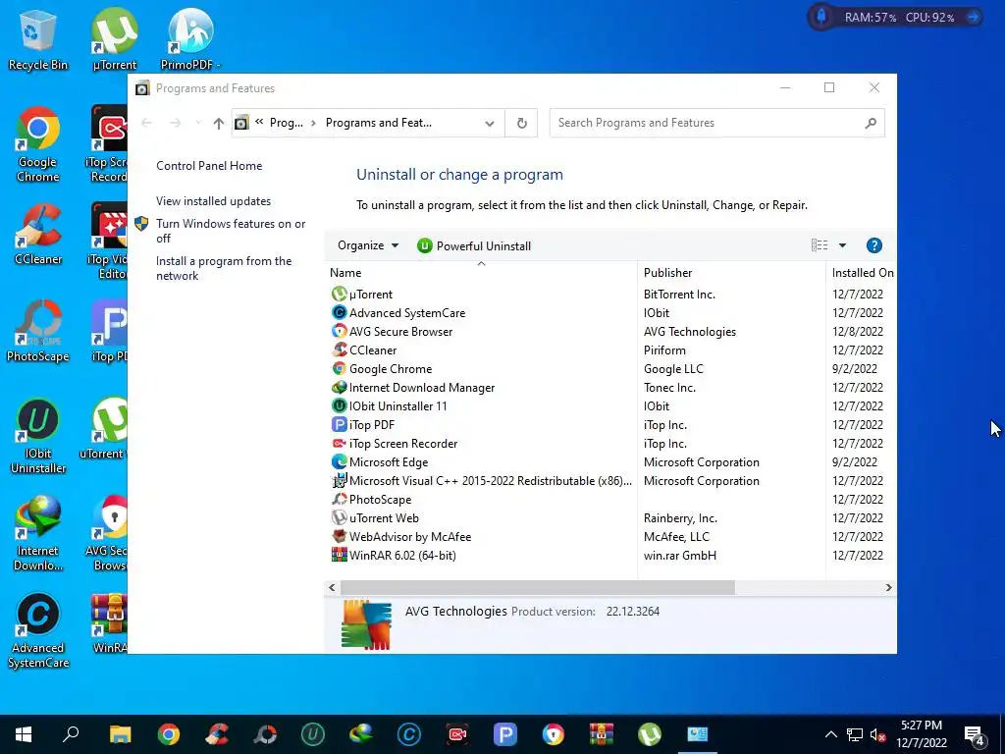Image resolution: width=1005 pixels, height=754 pixels.
Task: Click the muted volume tray icon
Action: pyautogui.click(x=877, y=734)
